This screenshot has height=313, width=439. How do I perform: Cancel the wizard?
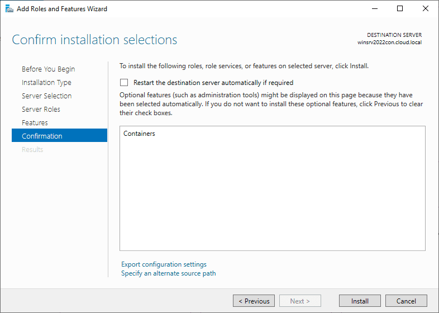coord(406,301)
